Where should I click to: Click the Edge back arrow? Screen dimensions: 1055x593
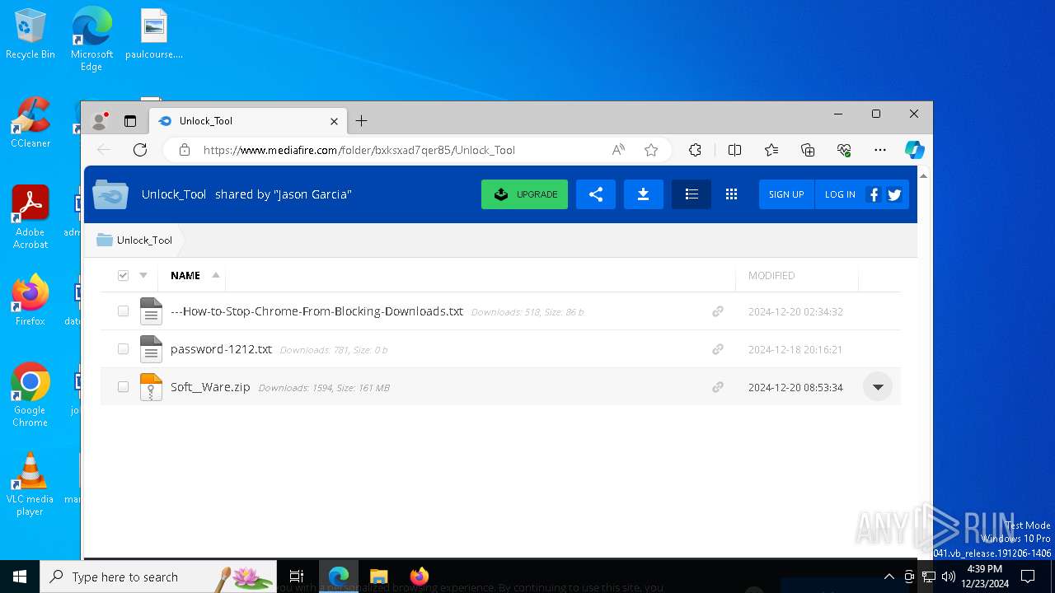pyautogui.click(x=104, y=150)
